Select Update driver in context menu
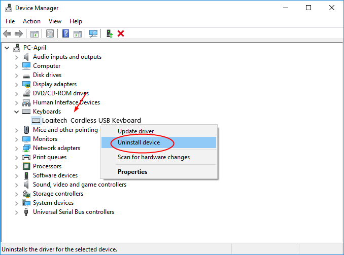344x255 pixels. coord(135,131)
